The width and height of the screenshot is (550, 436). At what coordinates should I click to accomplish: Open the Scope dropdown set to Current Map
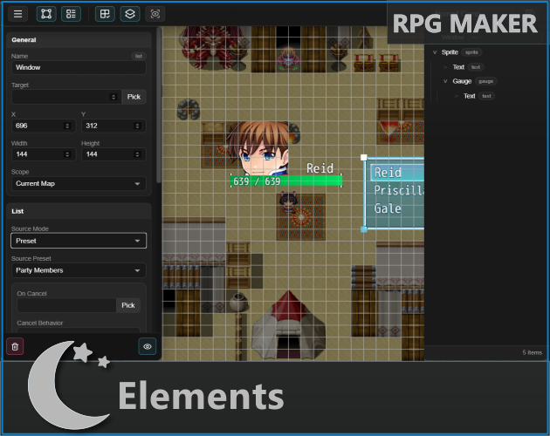point(79,184)
